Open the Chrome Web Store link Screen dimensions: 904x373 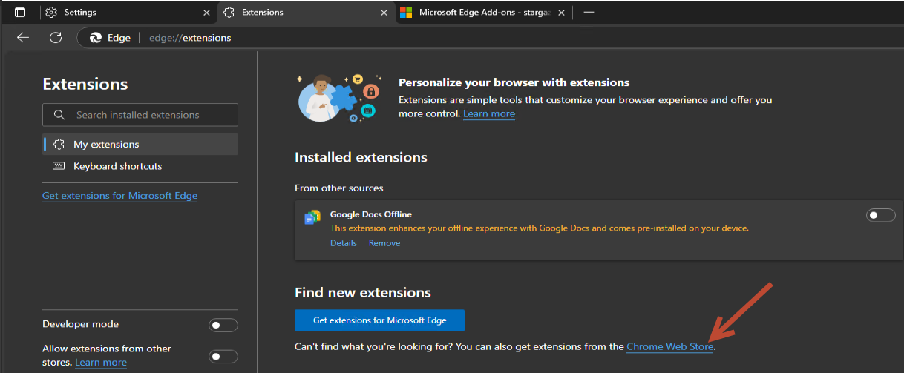click(670, 346)
